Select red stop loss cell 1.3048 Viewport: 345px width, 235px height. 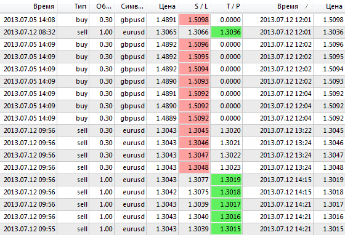pos(195,167)
